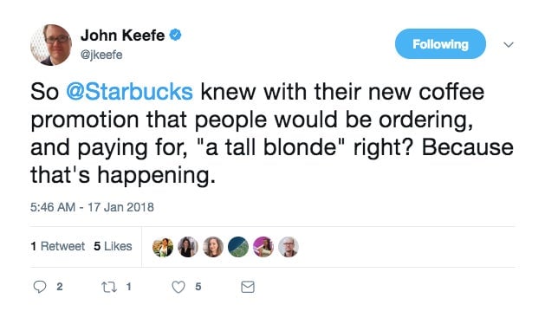The image size is (545, 318).
Task: Retweet using the arrows icon
Action: click(x=109, y=287)
